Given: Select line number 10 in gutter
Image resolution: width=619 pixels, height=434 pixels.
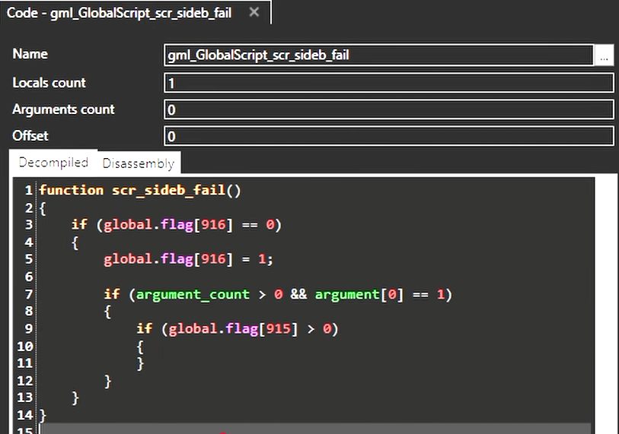Looking at the screenshot, I should 25,347.
